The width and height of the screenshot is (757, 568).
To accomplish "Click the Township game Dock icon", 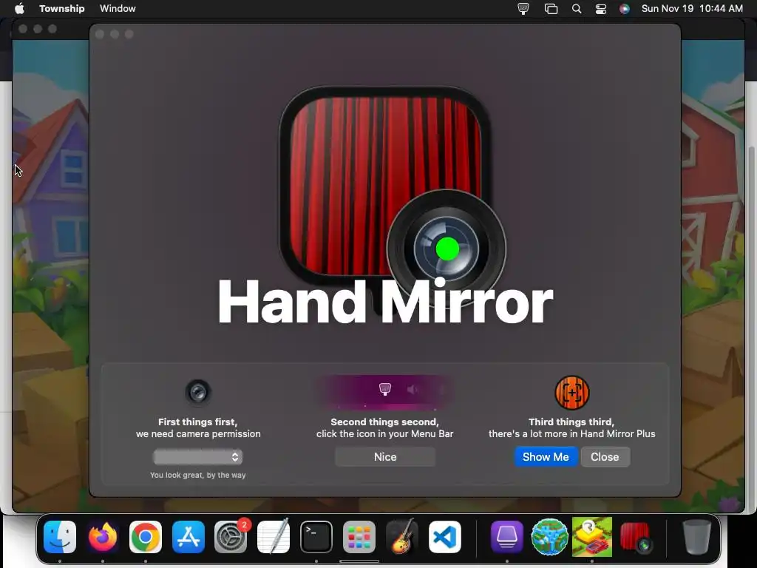I will click(592, 537).
